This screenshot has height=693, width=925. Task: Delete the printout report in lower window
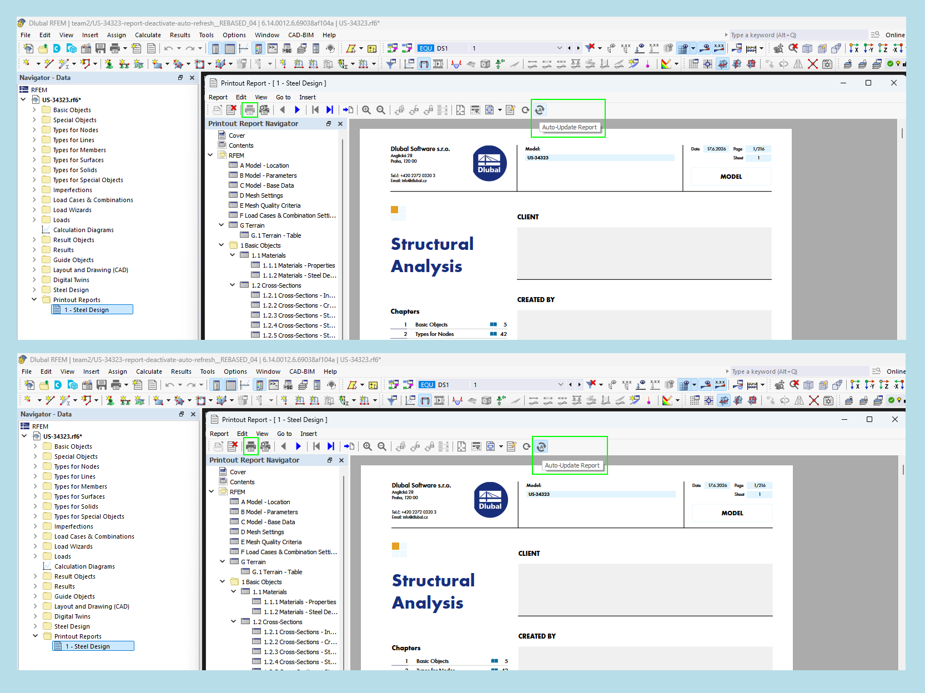(233, 446)
